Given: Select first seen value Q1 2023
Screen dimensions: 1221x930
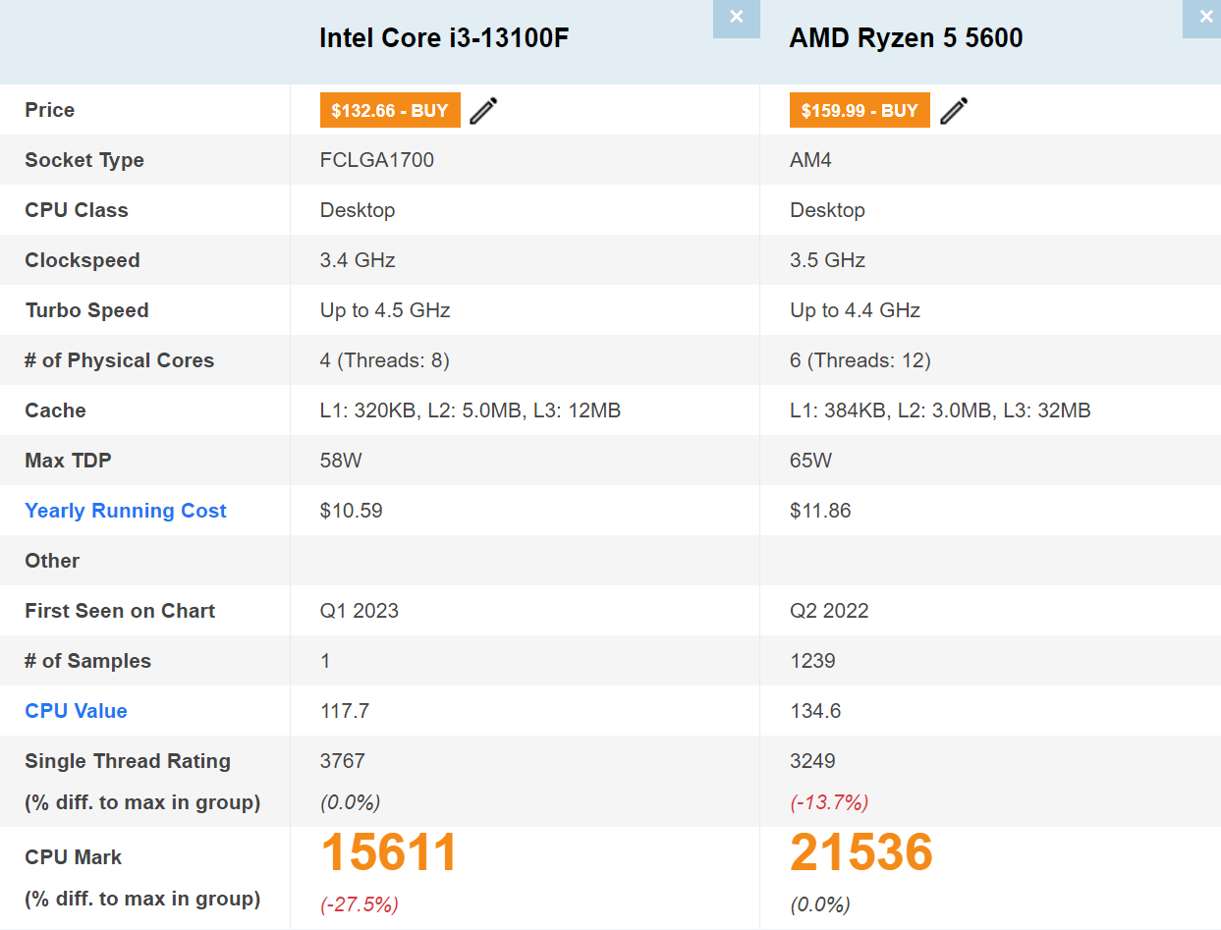Looking at the screenshot, I should pyautogui.click(x=360, y=611).
